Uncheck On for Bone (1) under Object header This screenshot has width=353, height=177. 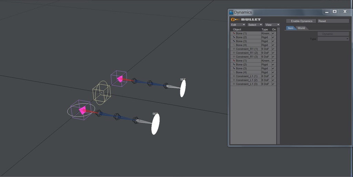point(273,33)
